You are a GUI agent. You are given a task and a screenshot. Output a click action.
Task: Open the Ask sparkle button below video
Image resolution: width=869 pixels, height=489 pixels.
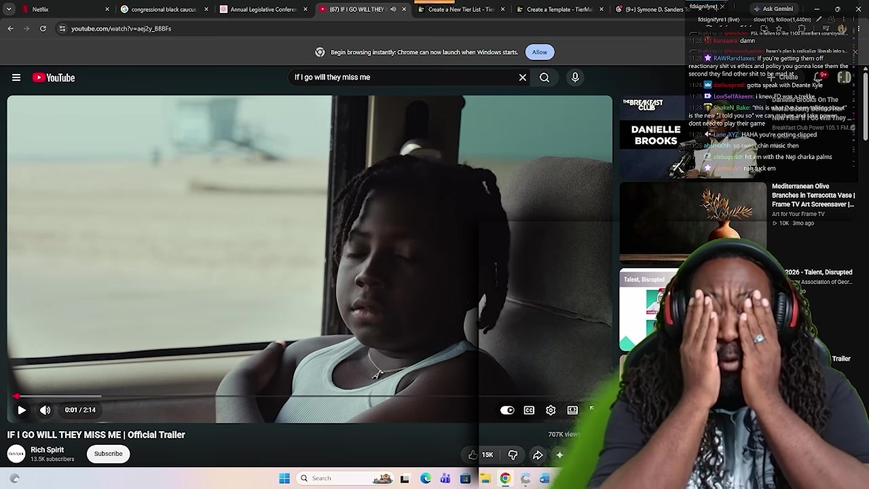click(x=559, y=455)
